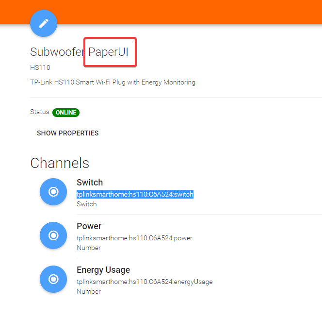322x317 pixels.
Task: Select tplinksmarthome:hs110:C6A524:switch channel ID
Action: [x=135, y=194]
